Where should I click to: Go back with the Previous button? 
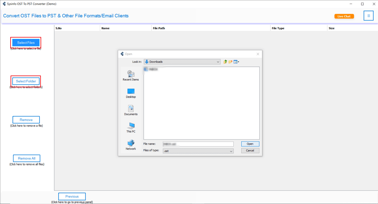coord(72,196)
